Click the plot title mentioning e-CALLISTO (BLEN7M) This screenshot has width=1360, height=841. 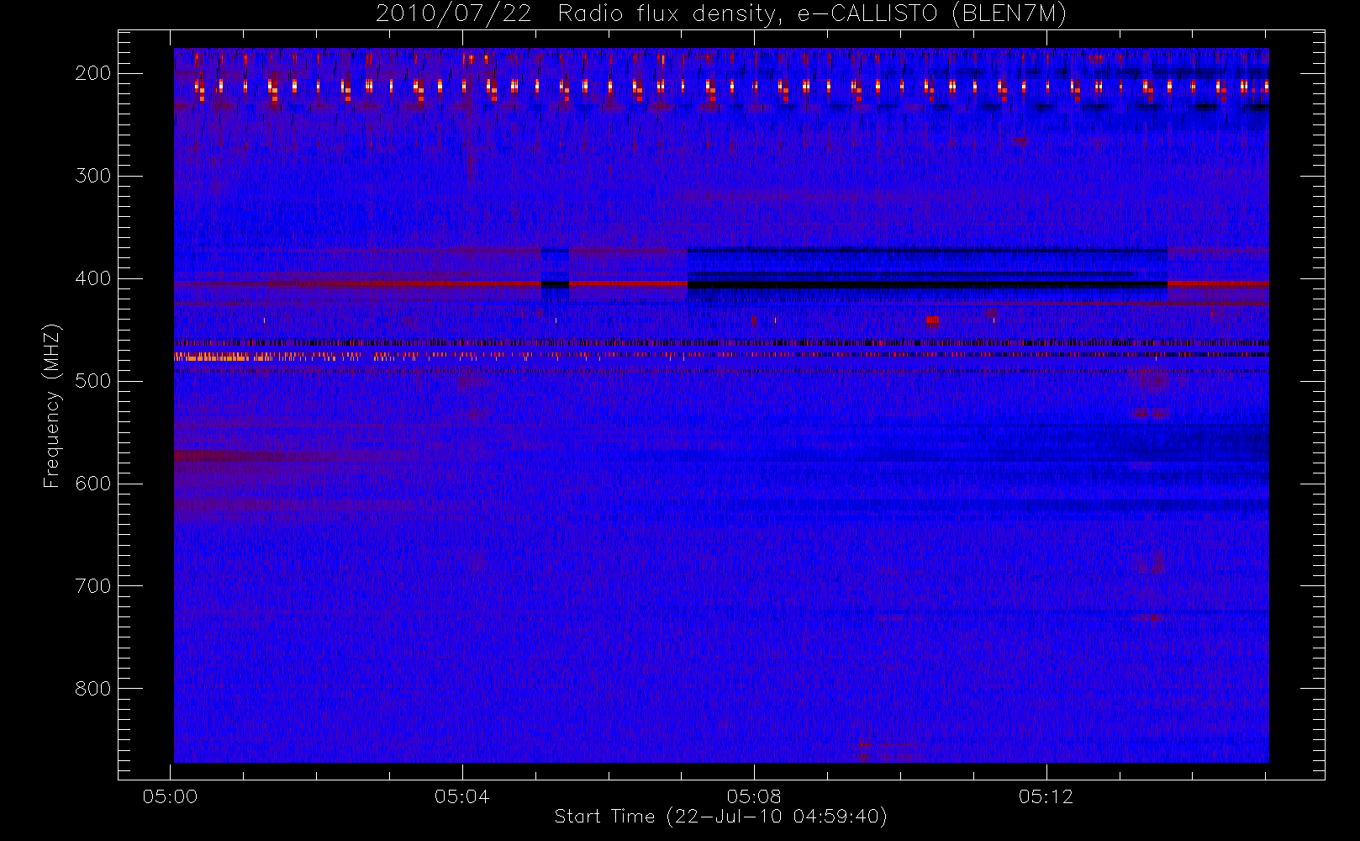(x=721, y=14)
